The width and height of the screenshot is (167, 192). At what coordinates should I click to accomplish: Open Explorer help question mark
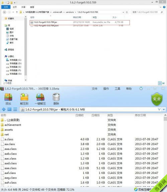click(x=164, y=7)
